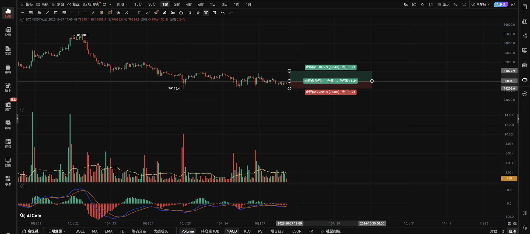Open the 群聊 group chat sidebar icon
The image size is (530, 234).
(8, 125)
